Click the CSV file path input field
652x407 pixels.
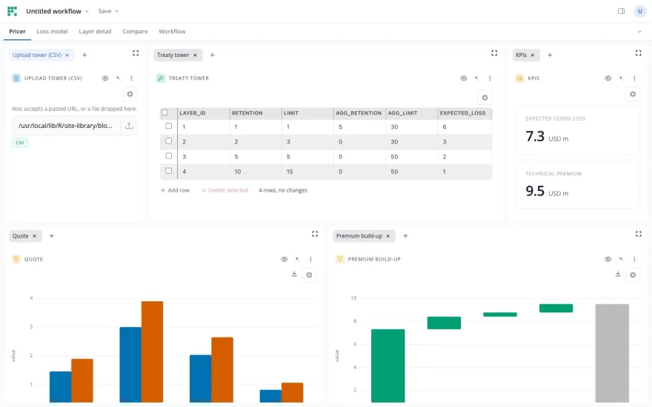click(67, 126)
